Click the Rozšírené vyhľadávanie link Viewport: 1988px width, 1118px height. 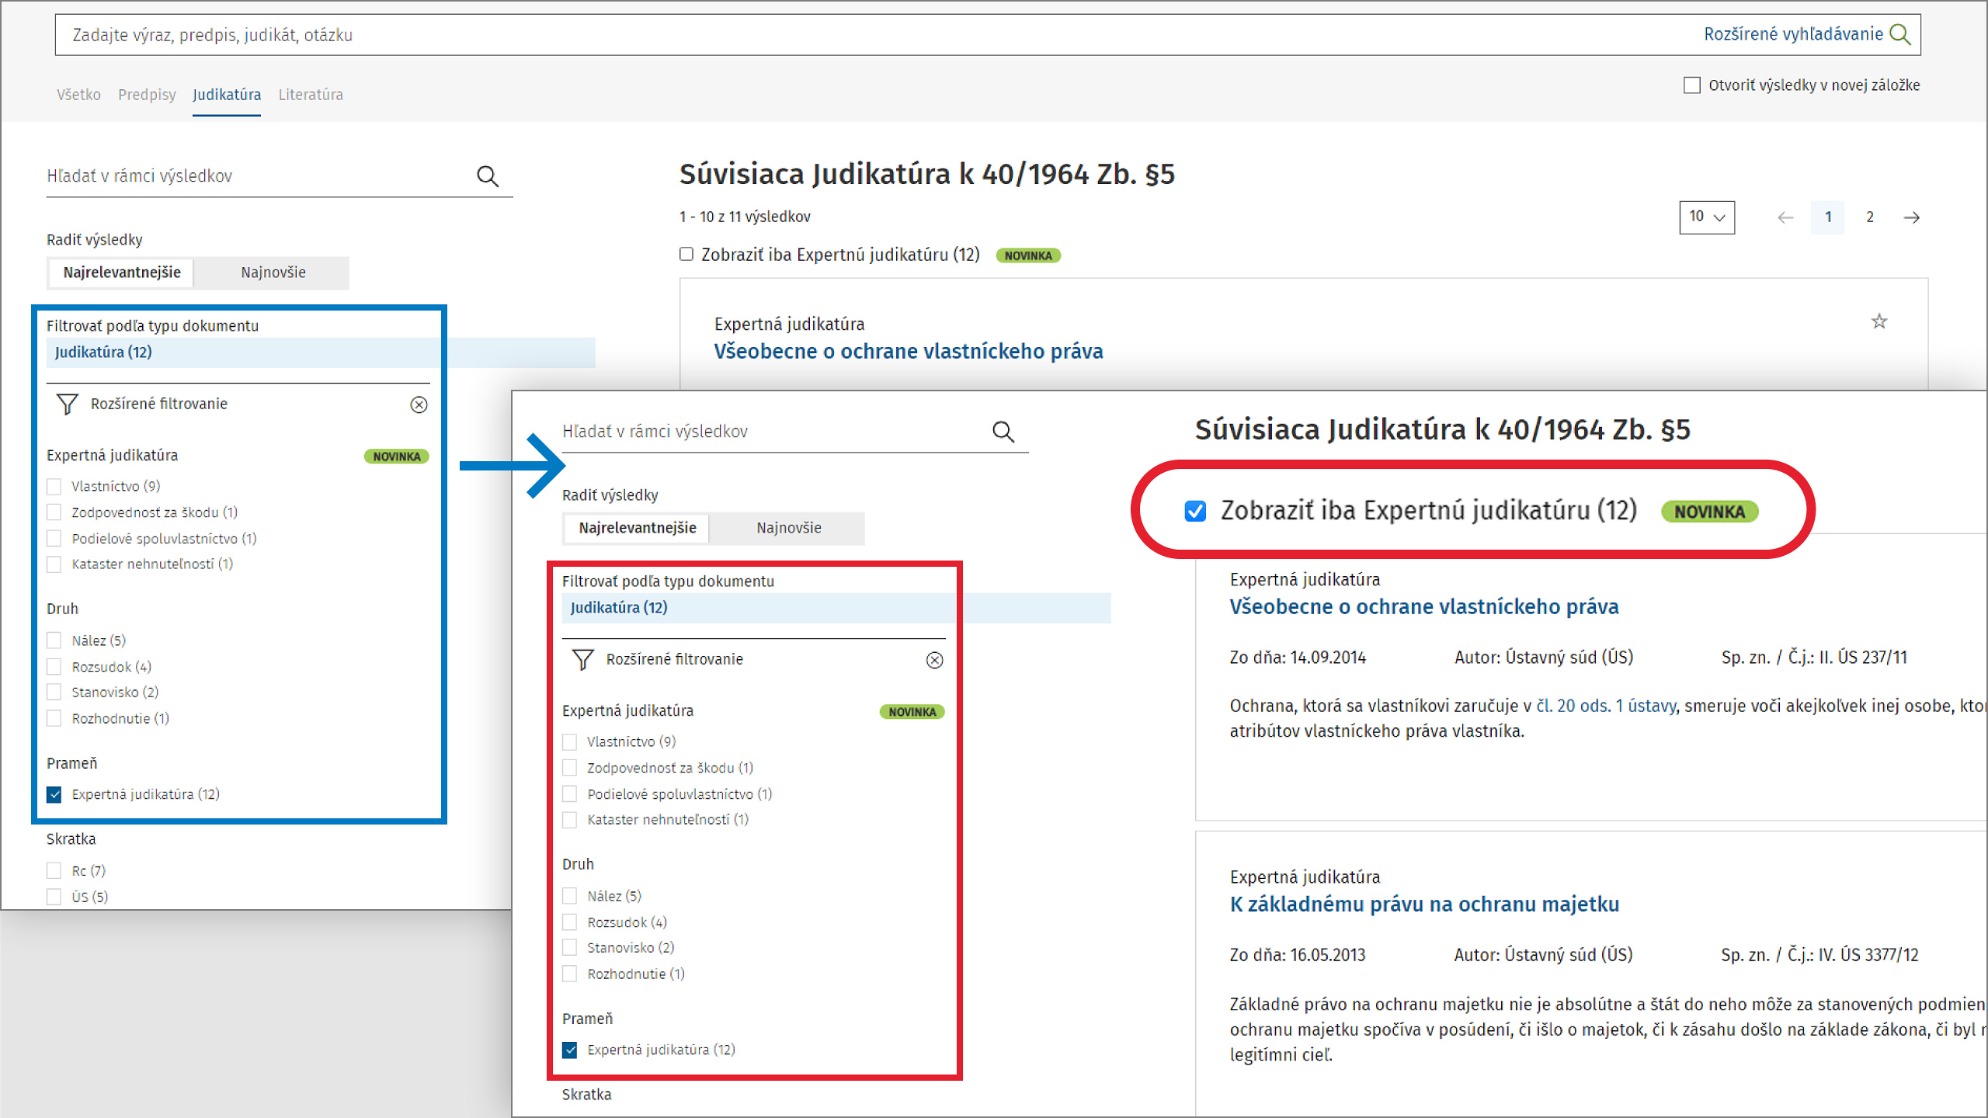(1792, 34)
